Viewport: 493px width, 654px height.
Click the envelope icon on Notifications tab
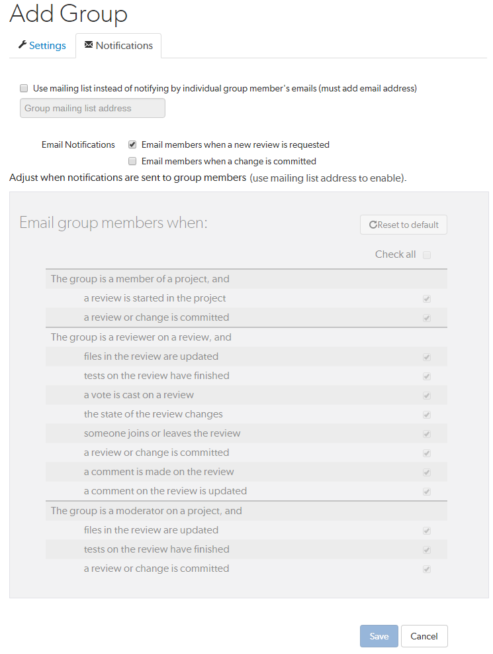tap(89, 45)
